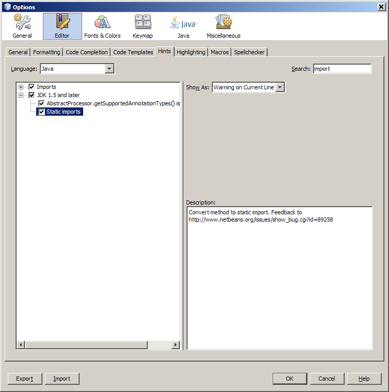Switch to the General editor tab
Viewport: 389px width, 392px height.
[x=18, y=52]
